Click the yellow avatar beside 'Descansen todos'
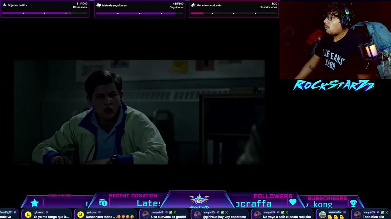This screenshot has width=391, height=219. pyautogui.click(x=81, y=215)
